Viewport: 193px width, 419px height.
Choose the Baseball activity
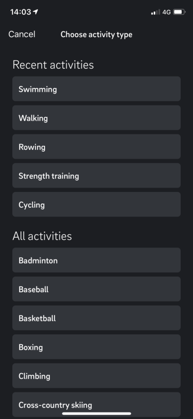click(x=96, y=289)
